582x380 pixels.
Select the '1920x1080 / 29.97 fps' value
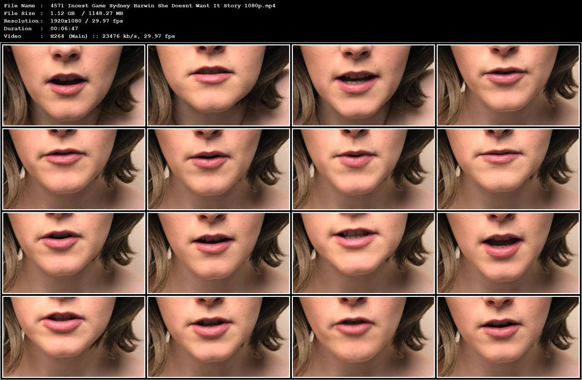[x=87, y=21]
